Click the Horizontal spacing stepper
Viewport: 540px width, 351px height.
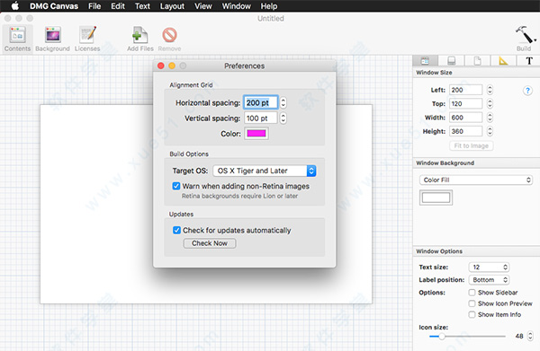click(283, 102)
